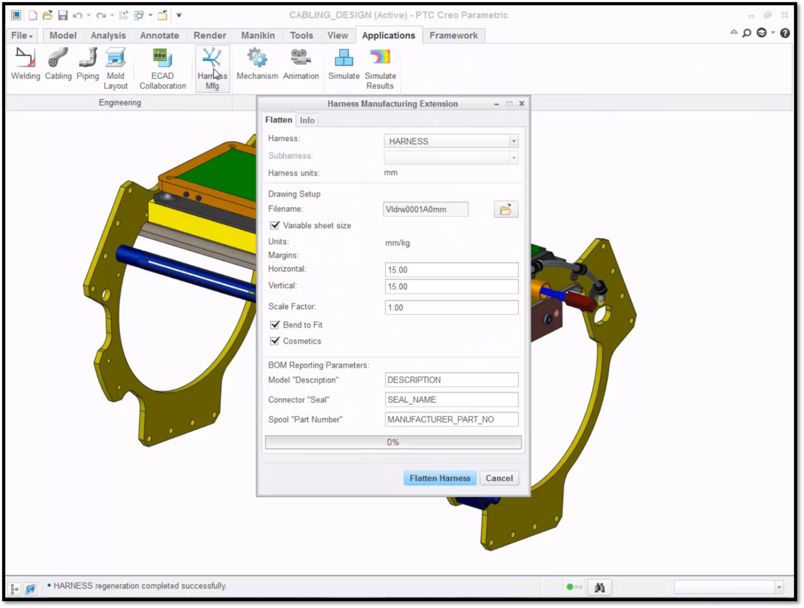Screen dimensions: 804x608
Task: Edit the Model Description parameter field
Action: pyautogui.click(x=451, y=380)
